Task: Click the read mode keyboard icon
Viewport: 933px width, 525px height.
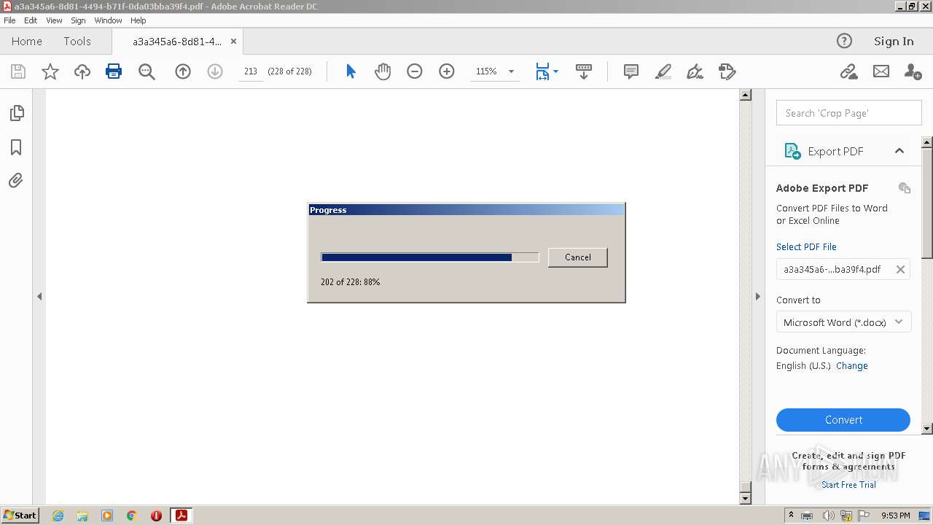Action: pos(584,71)
